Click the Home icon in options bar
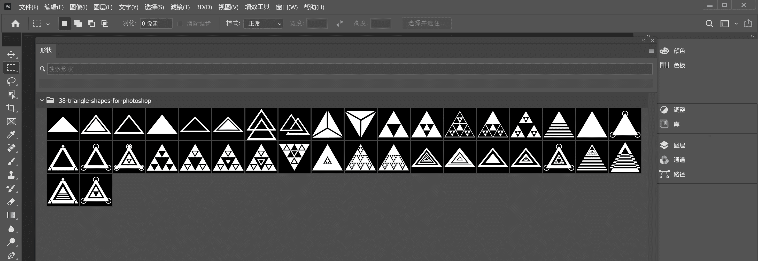This screenshot has height=261, width=758. (x=15, y=23)
